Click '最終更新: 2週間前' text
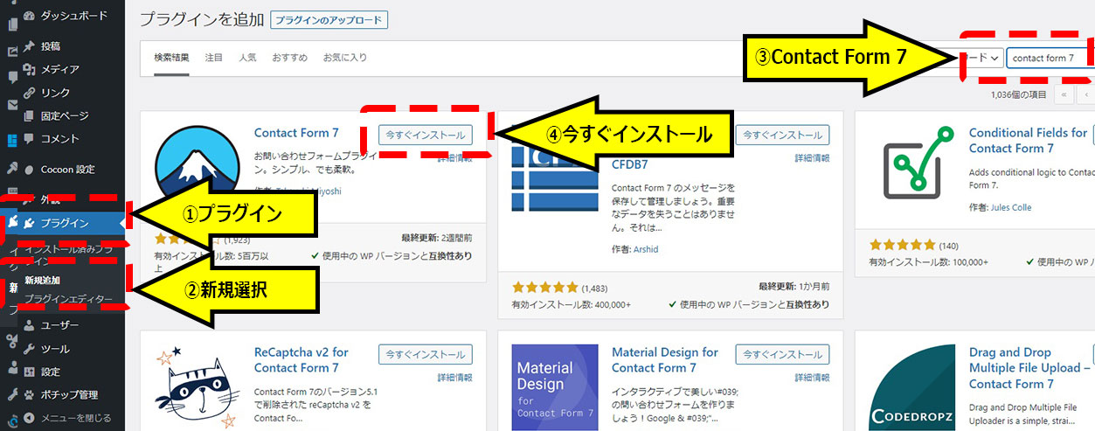 click(437, 237)
